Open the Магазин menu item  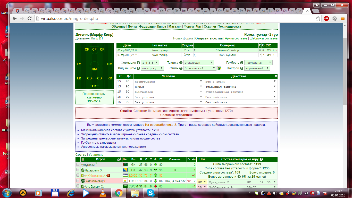[175, 27]
